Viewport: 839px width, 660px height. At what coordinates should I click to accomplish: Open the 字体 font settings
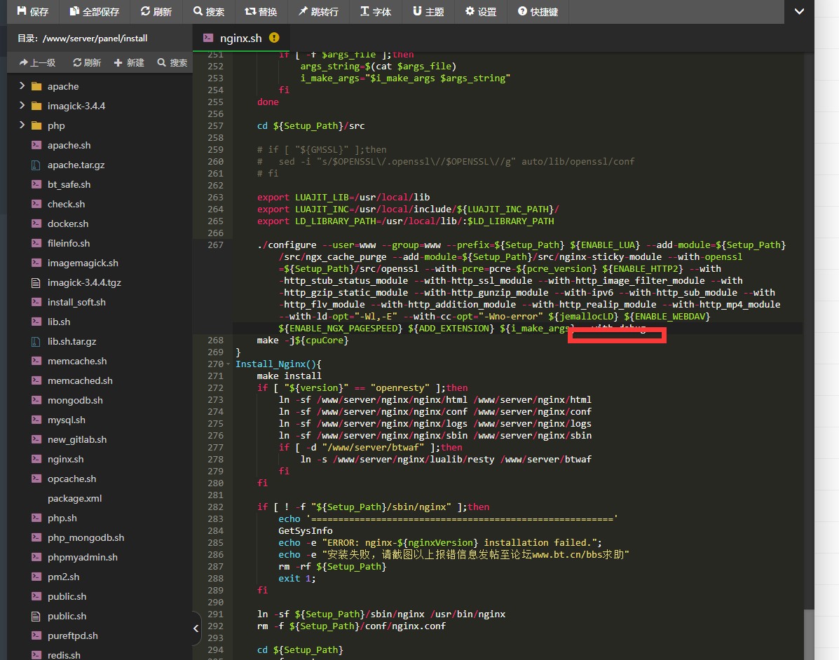[376, 11]
